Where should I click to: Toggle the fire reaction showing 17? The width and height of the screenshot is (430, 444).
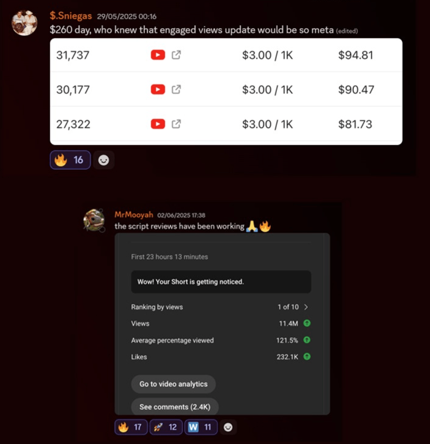click(x=131, y=427)
